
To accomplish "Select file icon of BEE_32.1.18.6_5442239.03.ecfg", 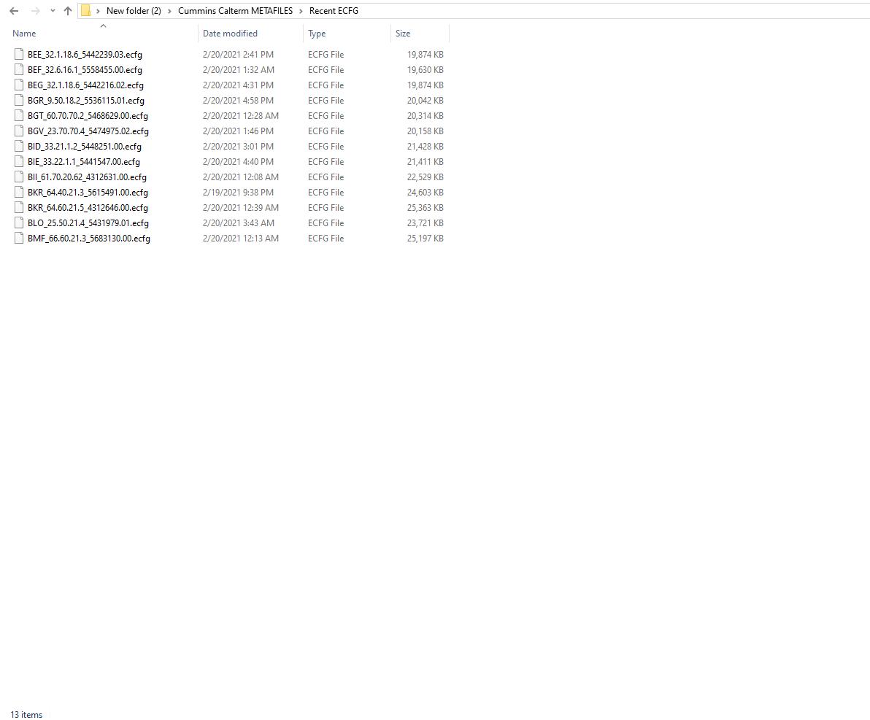I will tap(19, 55).
